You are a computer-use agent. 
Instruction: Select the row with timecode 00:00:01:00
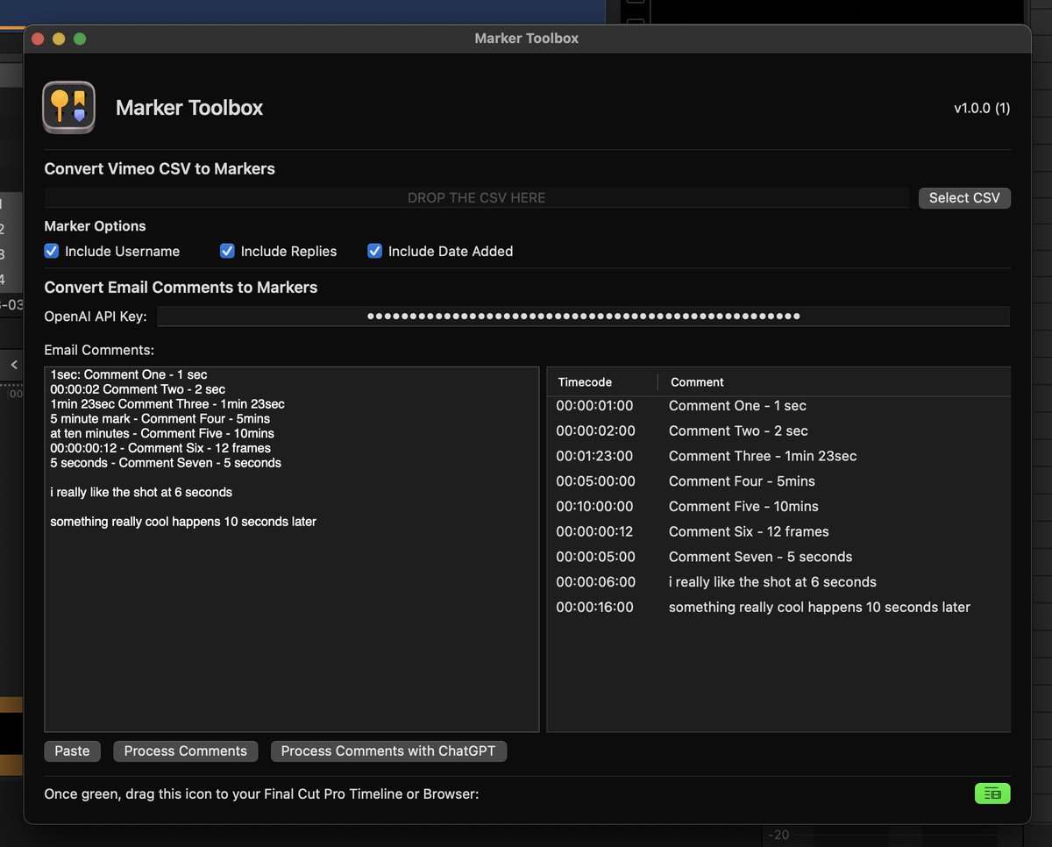(x=771, y=406)
